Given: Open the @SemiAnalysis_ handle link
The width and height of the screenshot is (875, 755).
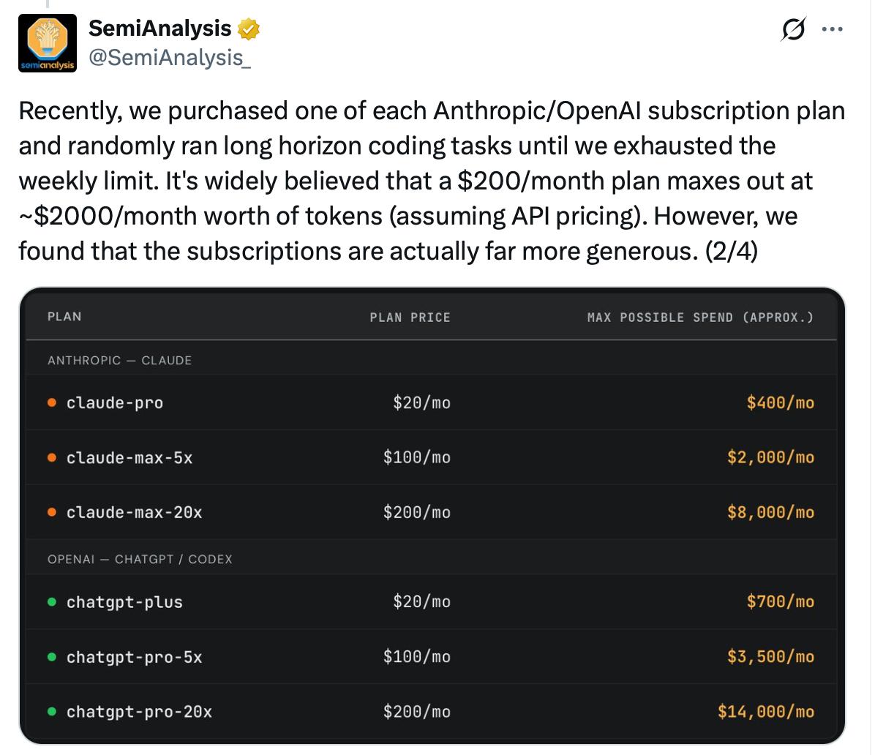Looking at the screenshot, I should point(170,58).
